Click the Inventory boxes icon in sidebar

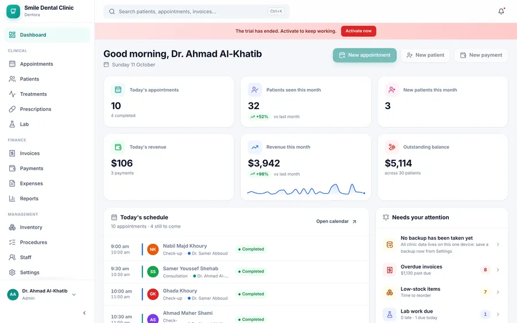click(x=12, y=228)
